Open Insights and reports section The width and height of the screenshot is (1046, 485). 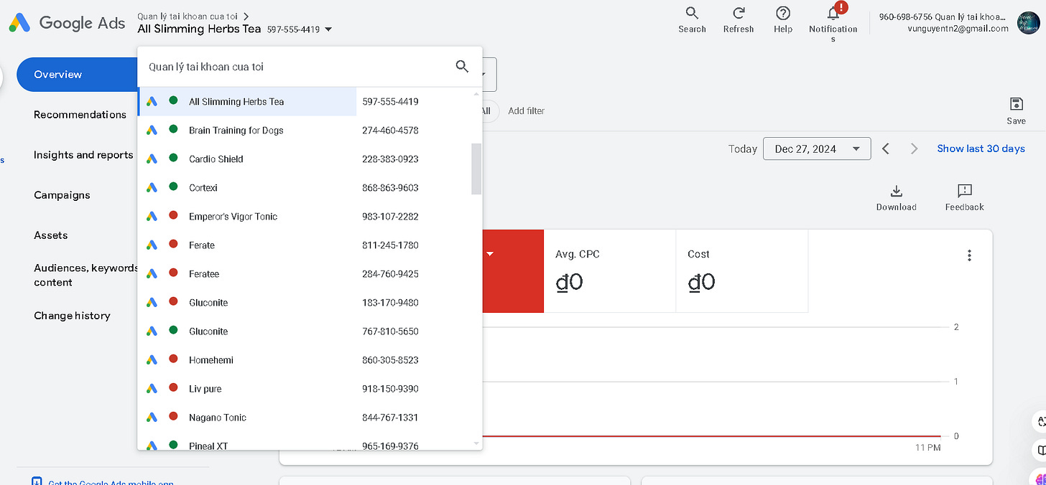[x=83, y=155]
